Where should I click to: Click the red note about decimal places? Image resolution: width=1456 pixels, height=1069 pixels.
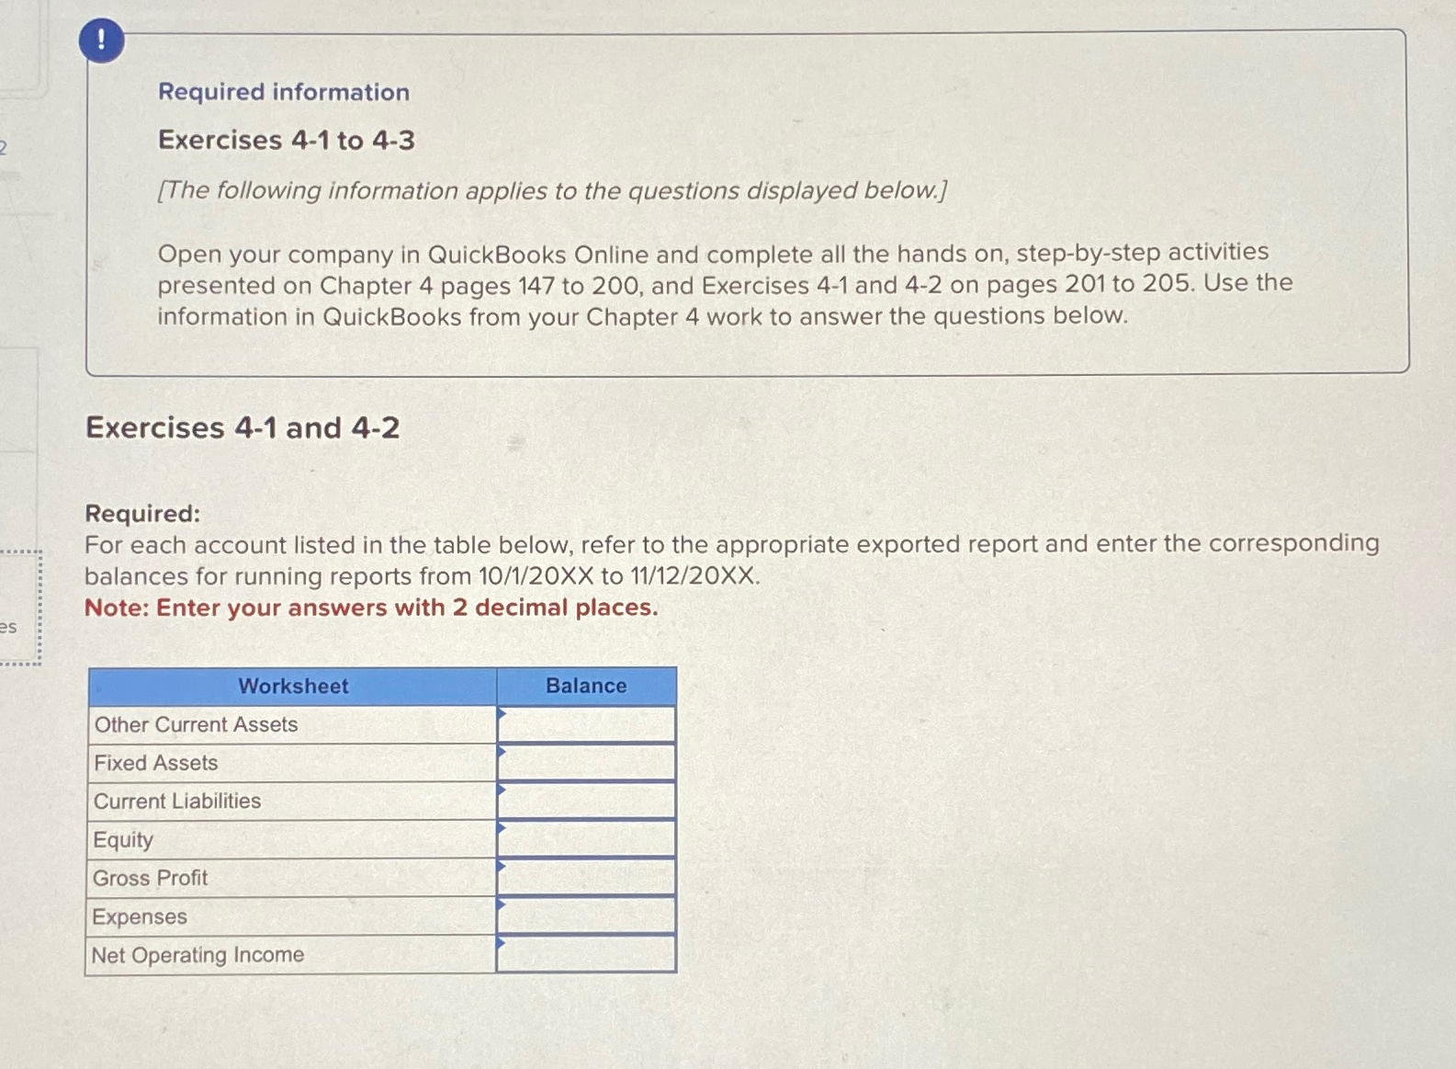tap(371, 608)
